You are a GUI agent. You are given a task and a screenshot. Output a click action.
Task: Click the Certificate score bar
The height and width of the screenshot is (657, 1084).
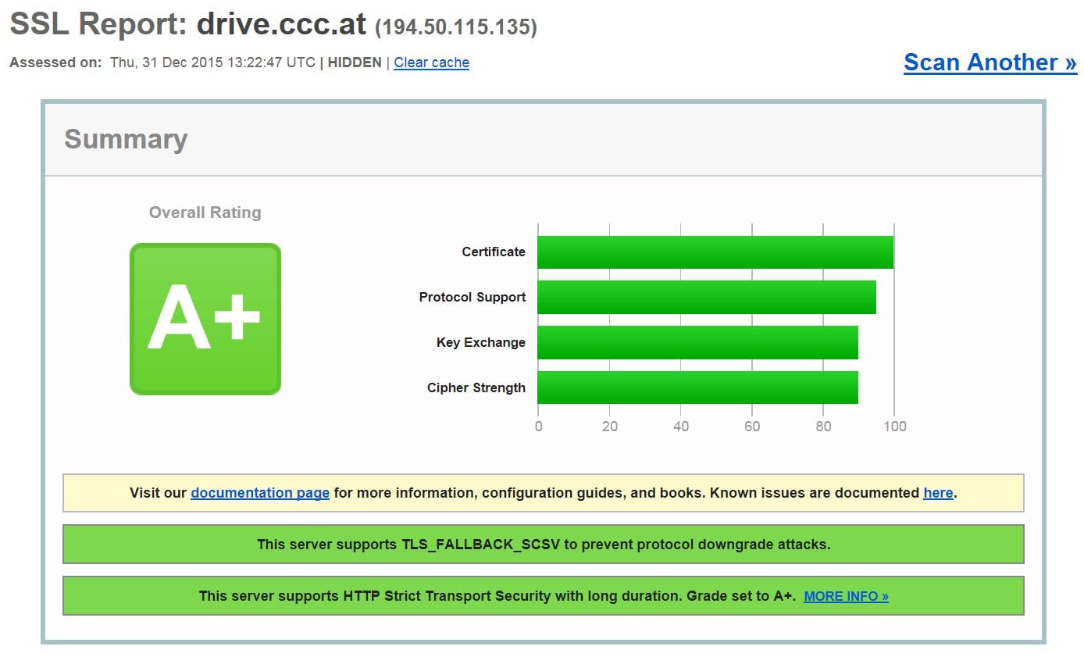(x=715, y=252)
